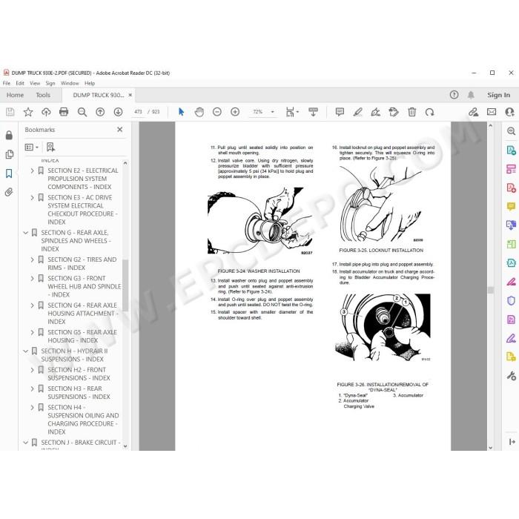Go to next page arrow
Image resolution: width=519 pixels, height=519 pixels.
[118, 112]
